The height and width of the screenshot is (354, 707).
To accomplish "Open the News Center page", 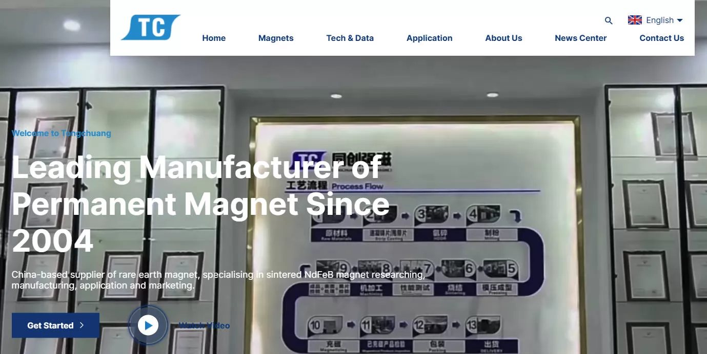I will [580, 38].
